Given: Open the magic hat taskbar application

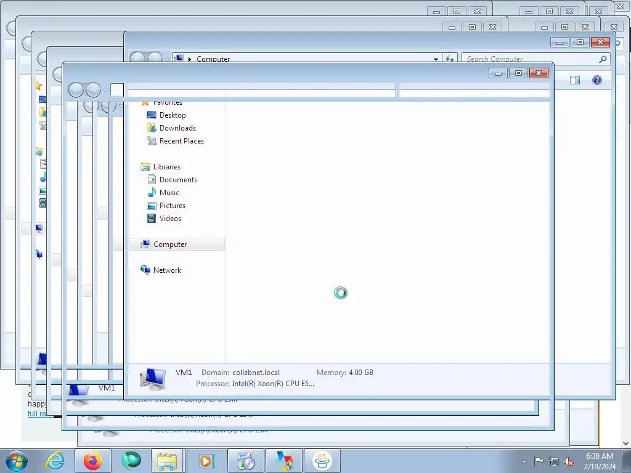Looking at the screenshot, I should (322, 461).
